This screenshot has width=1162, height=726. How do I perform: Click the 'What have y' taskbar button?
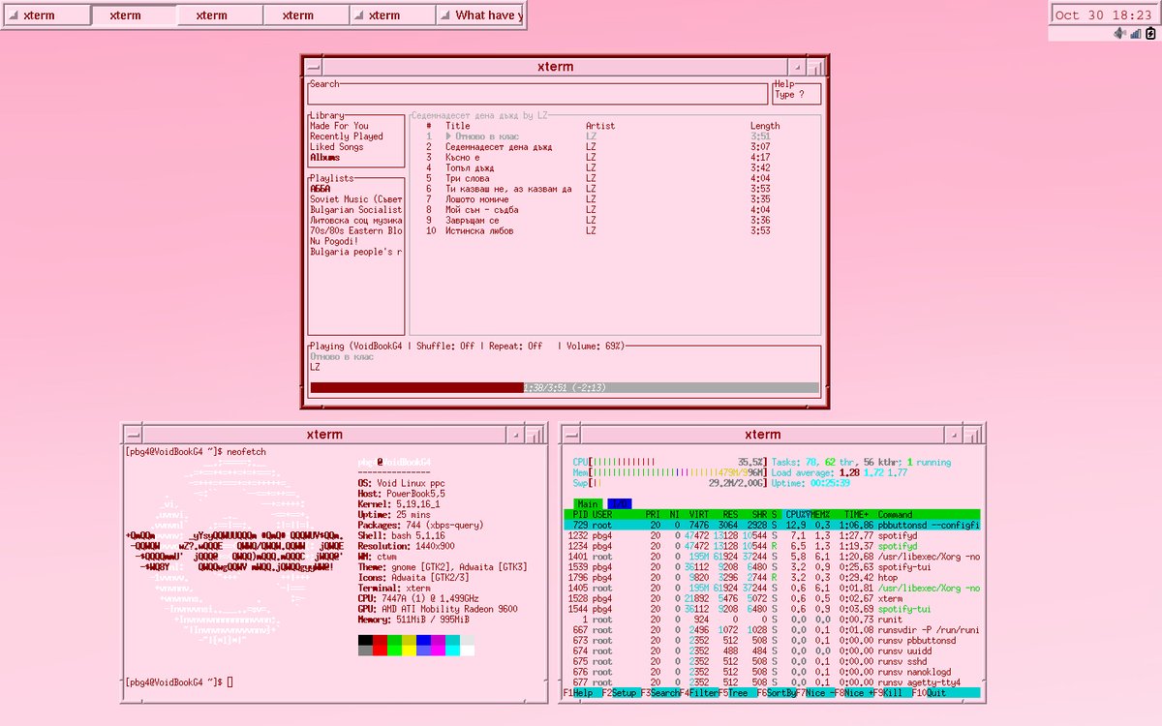tap(479, 15)
